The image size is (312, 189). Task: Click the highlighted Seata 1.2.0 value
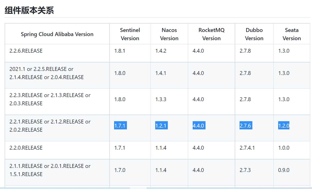pyautogui.click(x=284, y=126)
